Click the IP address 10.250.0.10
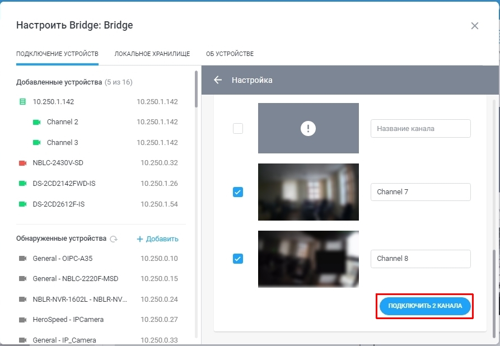The width and height of the screenshot is (500, 346). 159,258
